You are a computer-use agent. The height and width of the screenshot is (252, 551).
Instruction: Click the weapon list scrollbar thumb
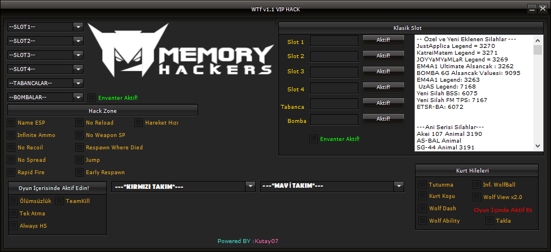(538, 50)
